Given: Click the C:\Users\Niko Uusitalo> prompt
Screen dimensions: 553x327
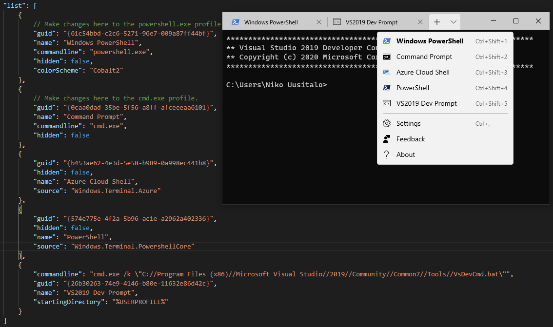Looking at the screenshot, I should pyautogui.click(x=276, y=85).
